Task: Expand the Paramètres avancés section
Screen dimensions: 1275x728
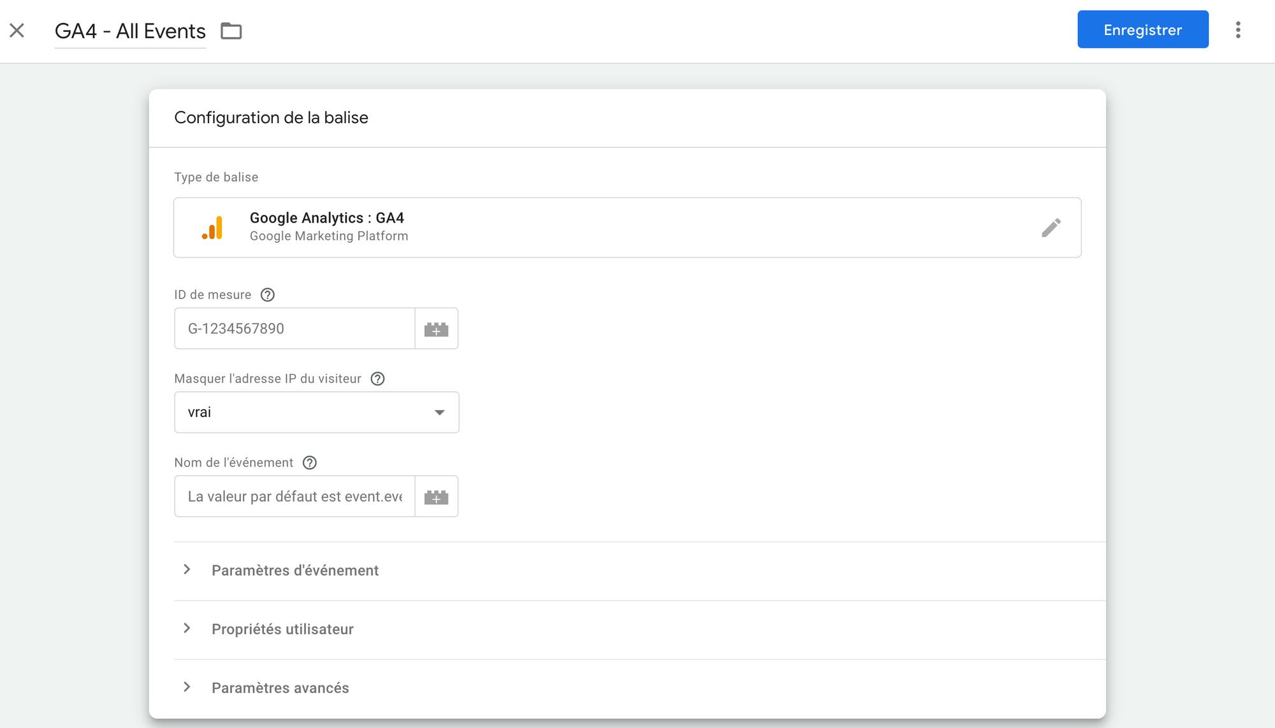Action: (x=639, y=688)
